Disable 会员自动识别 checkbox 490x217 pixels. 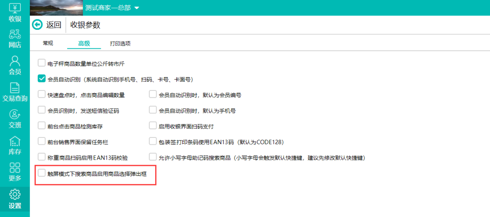click(42, 79)
